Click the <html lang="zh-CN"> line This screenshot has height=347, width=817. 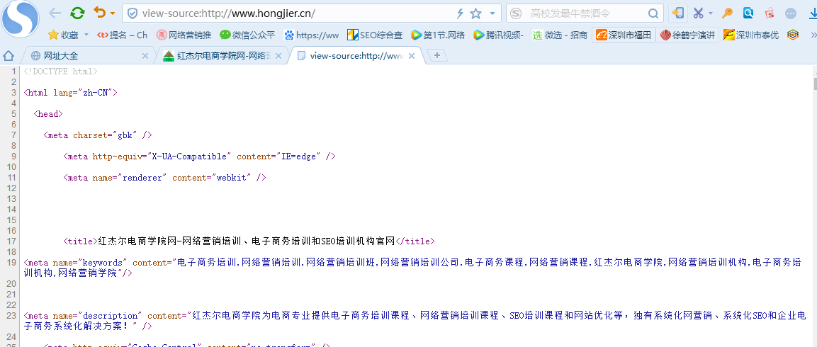click(70, 93)
